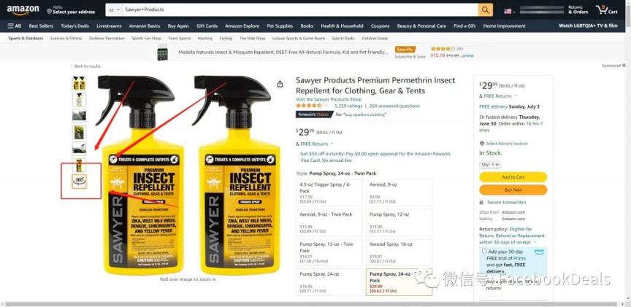Select the Aerosol, 9-oz style option

pyautogui.click(x=399, y=191)
